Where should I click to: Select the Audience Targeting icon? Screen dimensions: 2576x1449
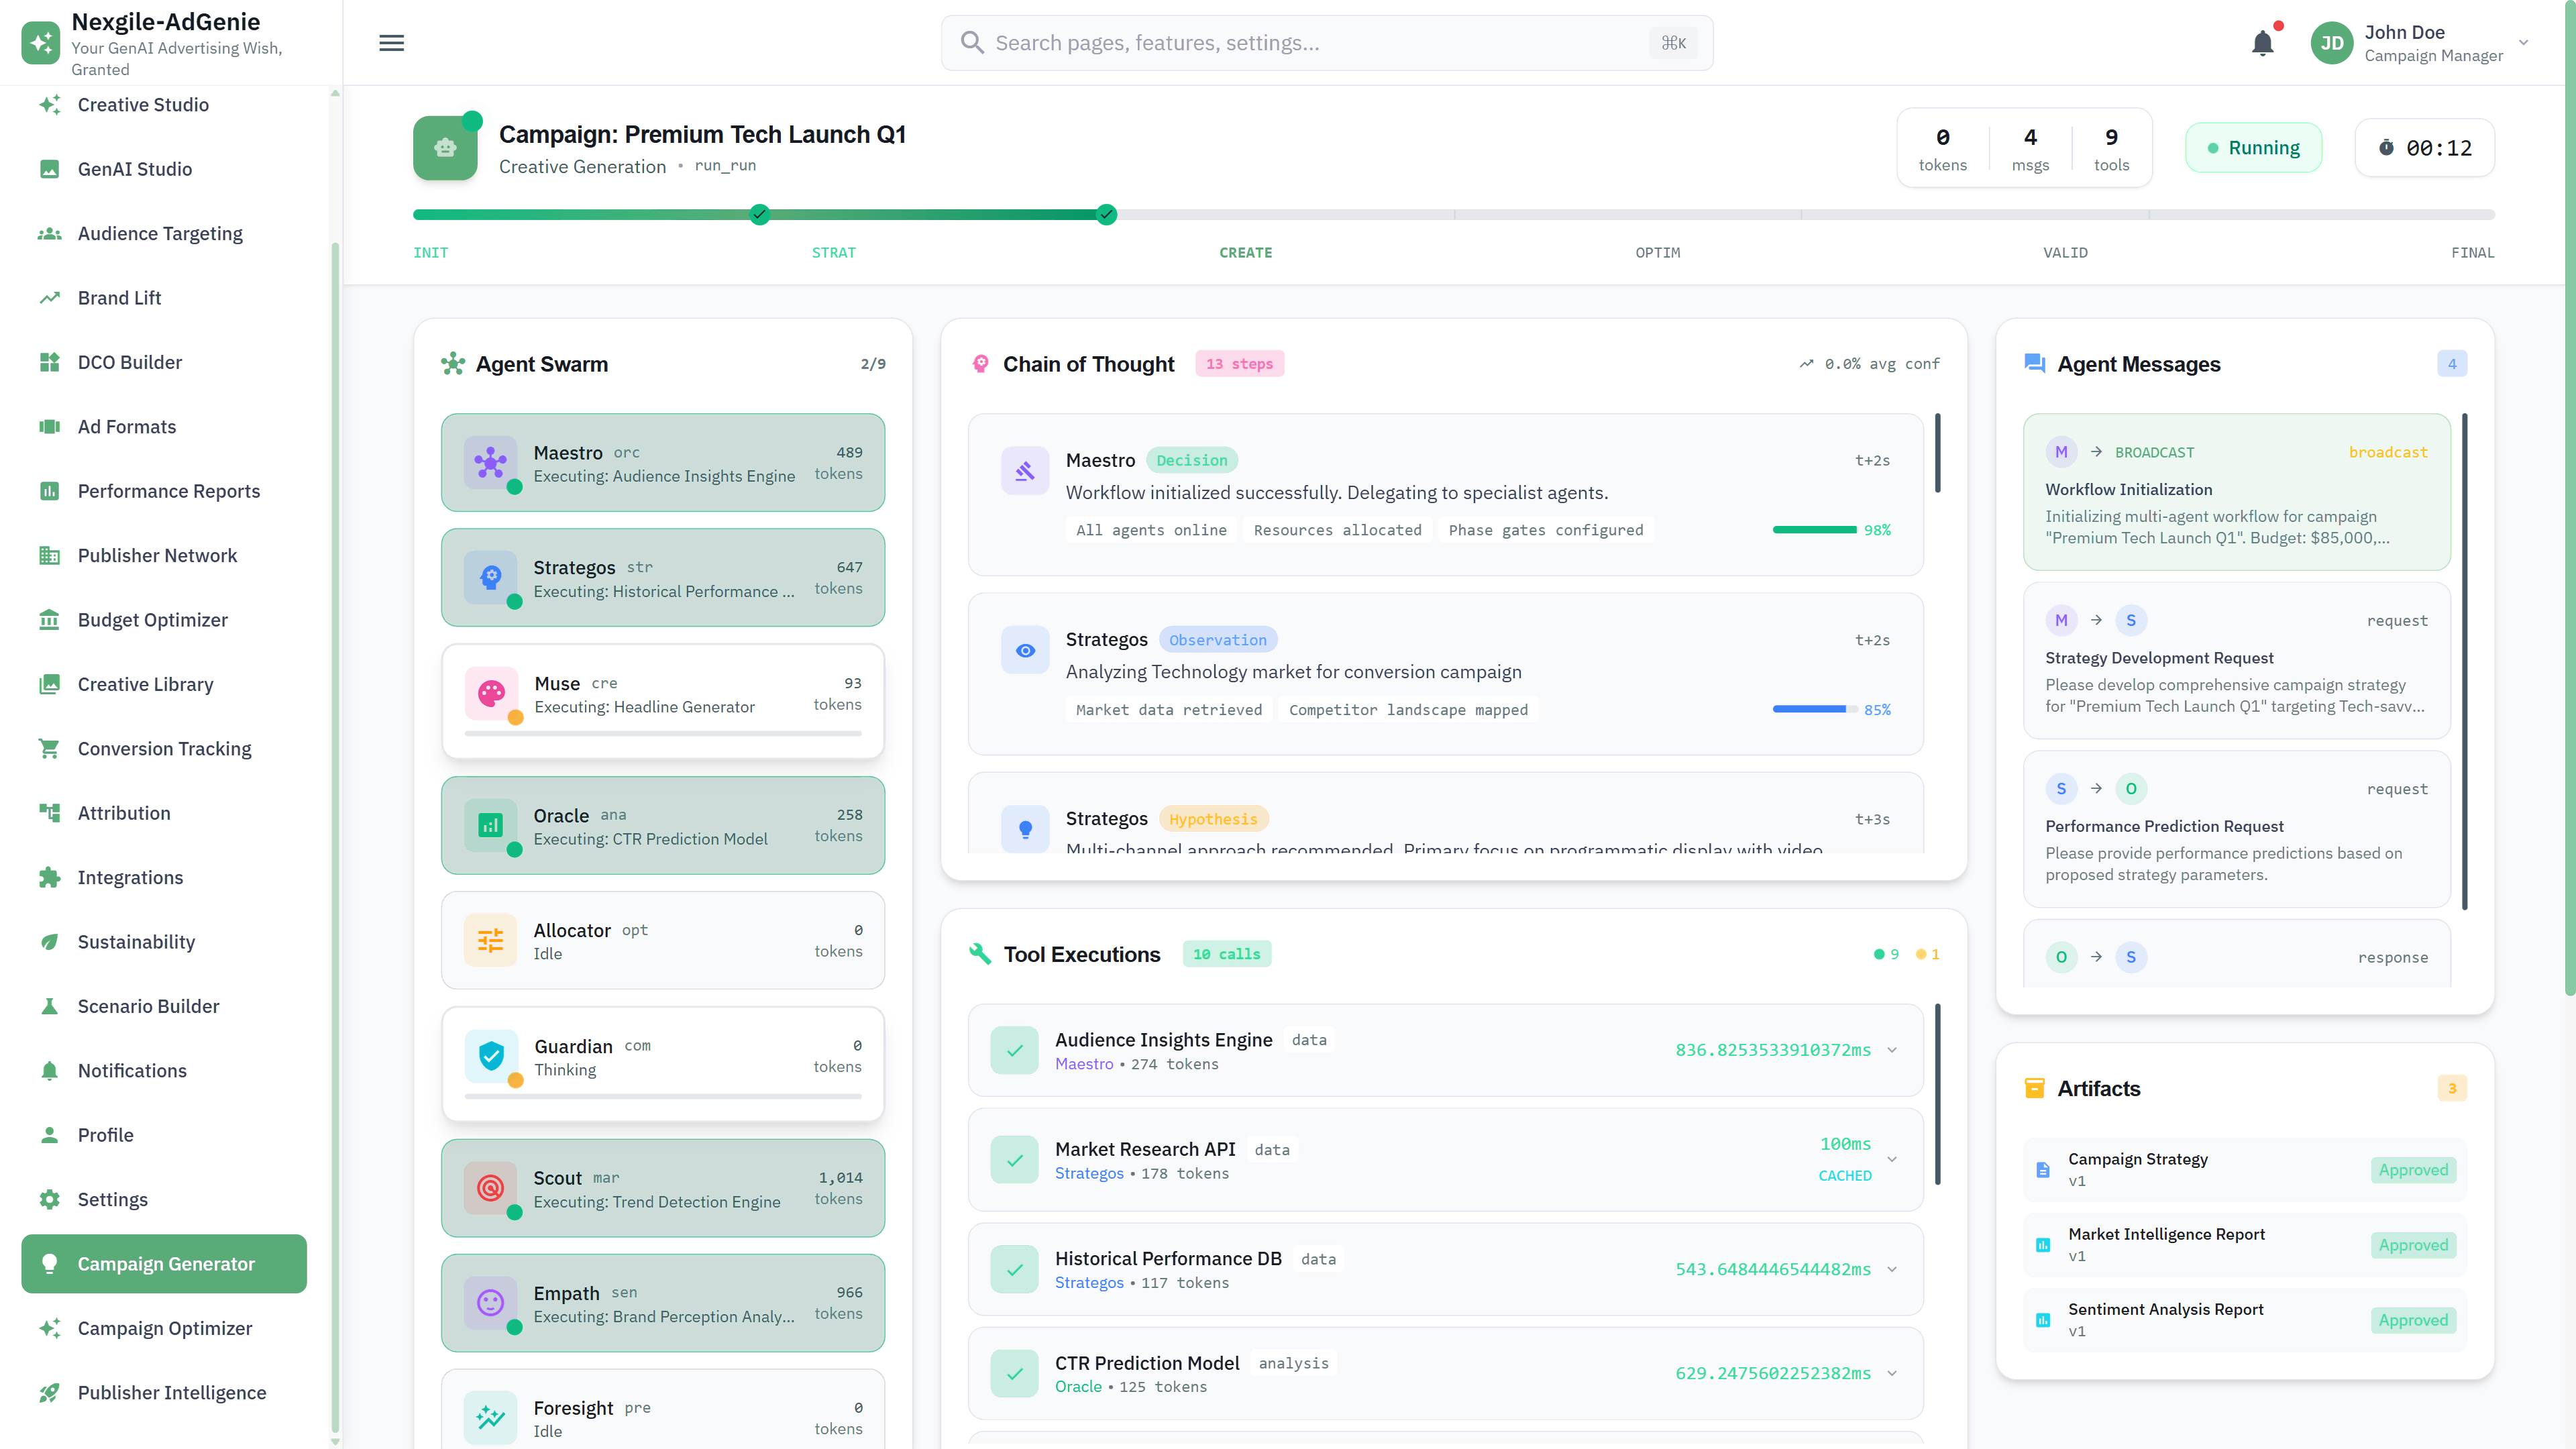[49, 233]
